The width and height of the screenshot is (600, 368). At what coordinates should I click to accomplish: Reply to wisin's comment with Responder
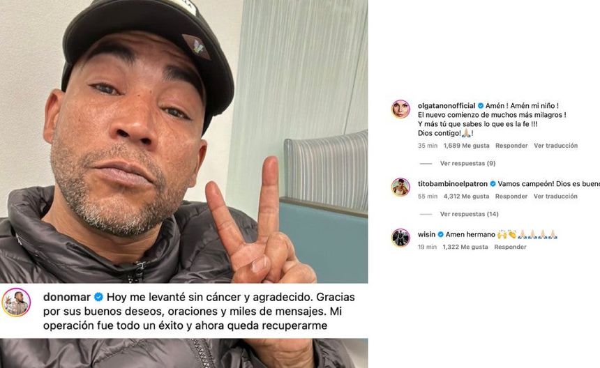(x=510, y=247)
